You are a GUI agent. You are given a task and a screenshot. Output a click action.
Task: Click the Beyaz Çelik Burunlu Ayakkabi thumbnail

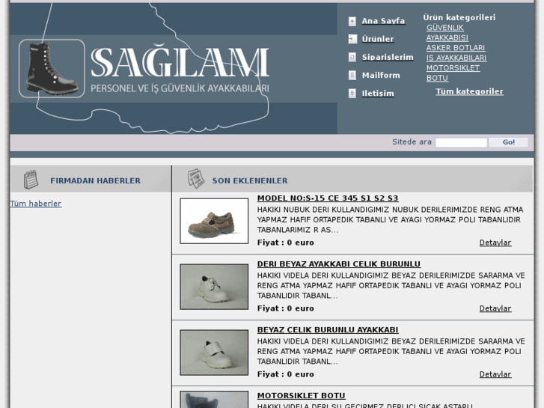tap(214, 353)
